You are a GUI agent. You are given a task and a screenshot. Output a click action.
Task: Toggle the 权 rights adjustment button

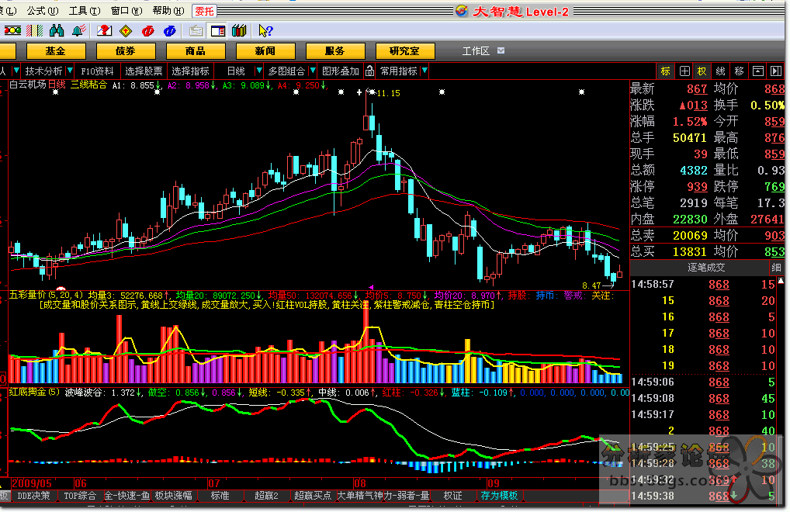point(702,71)
